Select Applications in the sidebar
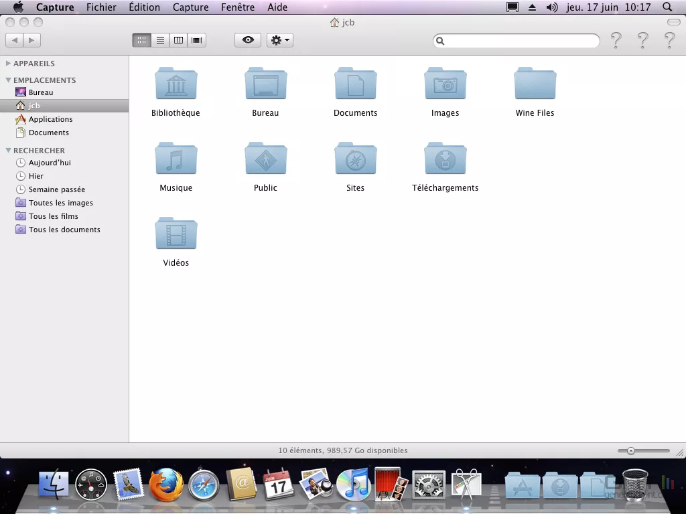The image size is (686, 514). pyautogui.click(x=50, y=119)
